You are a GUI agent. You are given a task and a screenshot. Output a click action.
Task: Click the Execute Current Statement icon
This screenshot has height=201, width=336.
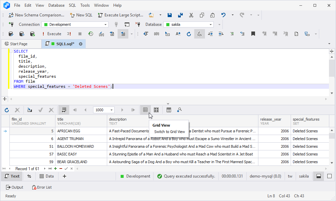(69, 34)
